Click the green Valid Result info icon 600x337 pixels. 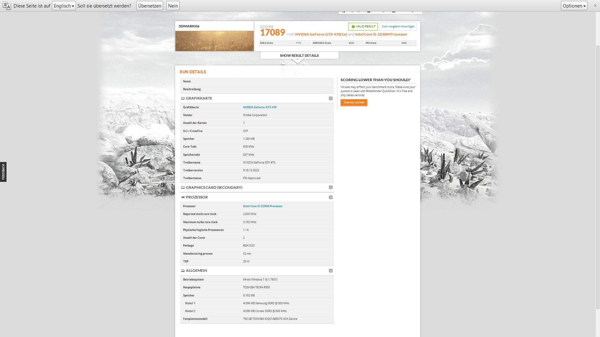point(353,27)
